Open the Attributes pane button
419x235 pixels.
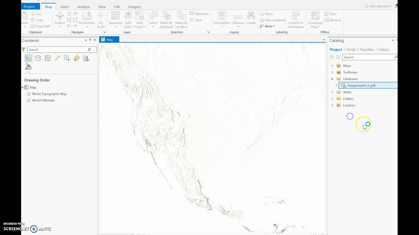(x=199, y=14)
